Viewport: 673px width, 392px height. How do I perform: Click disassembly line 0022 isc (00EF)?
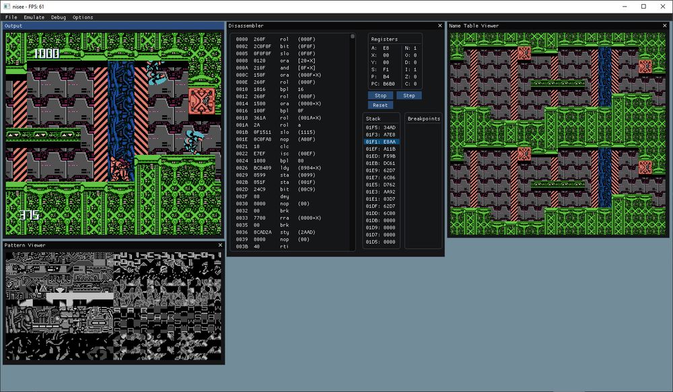(275, 154)
